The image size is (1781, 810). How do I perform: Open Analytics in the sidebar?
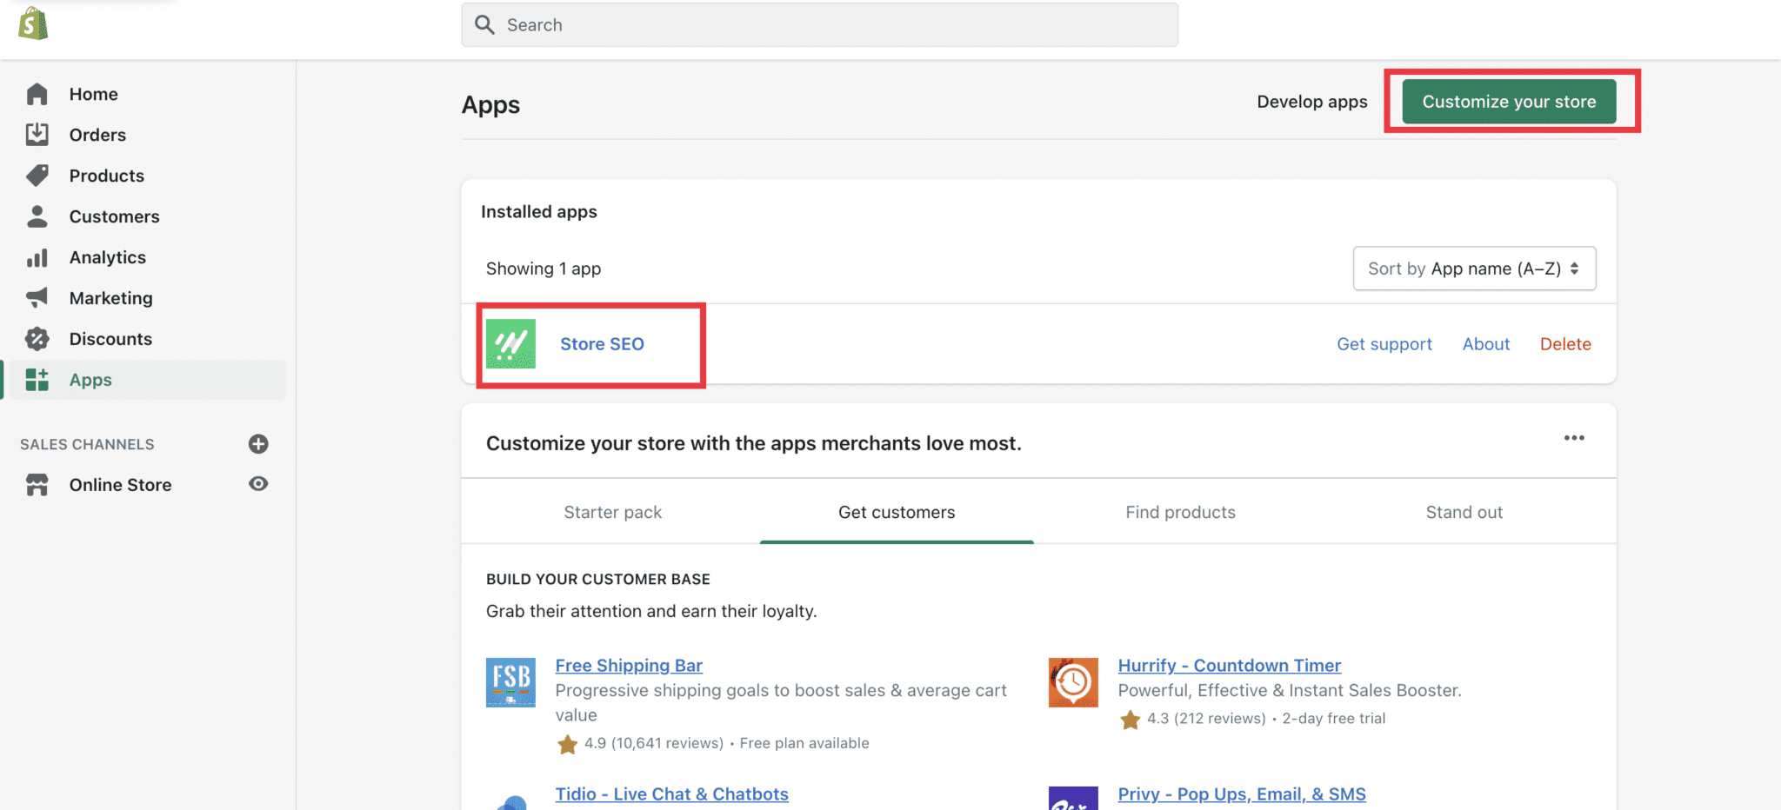[x=108, y=257]
